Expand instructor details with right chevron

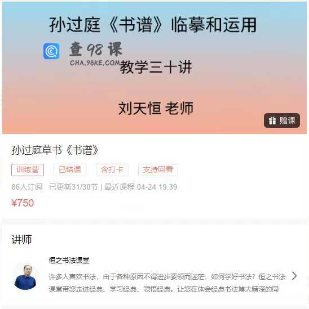pos(294,276)
